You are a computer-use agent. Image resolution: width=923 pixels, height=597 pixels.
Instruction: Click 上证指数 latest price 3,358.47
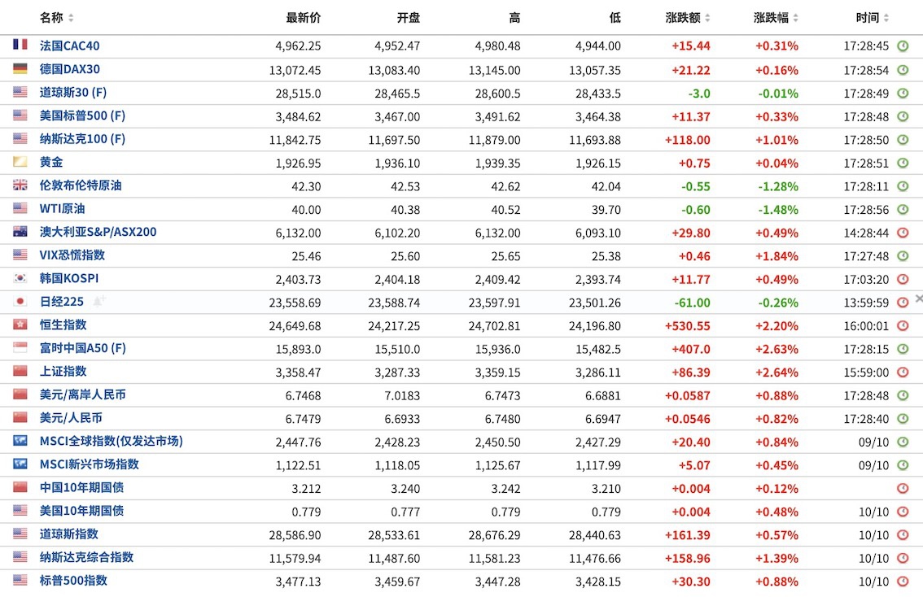tap(299, 373)
